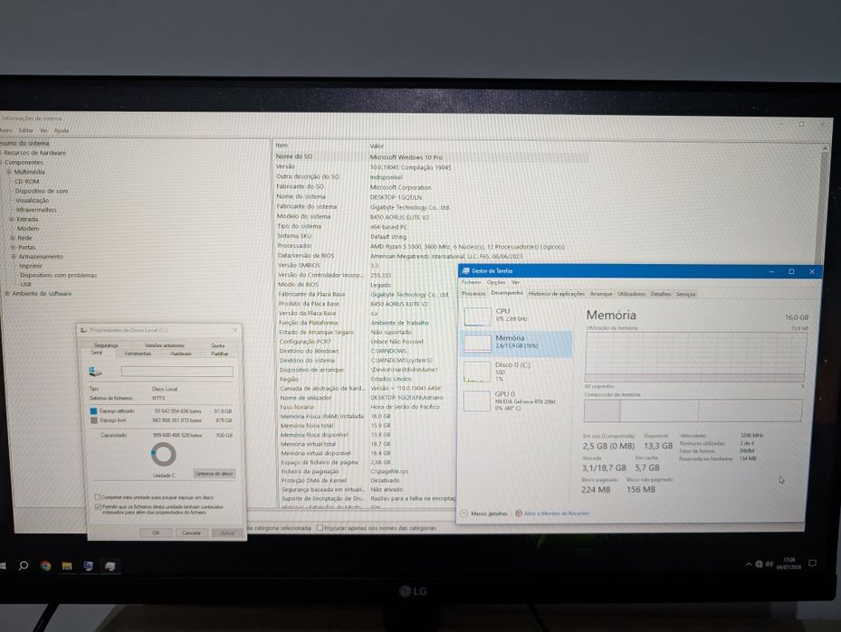
Task: Click the Task Manager taskbar icon
Action: pyautogui.click(x=110, y=566)
